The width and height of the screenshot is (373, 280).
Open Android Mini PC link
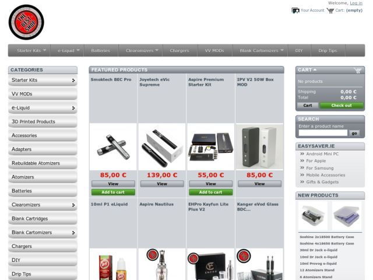pyautogui.click(x=322, y=154)
